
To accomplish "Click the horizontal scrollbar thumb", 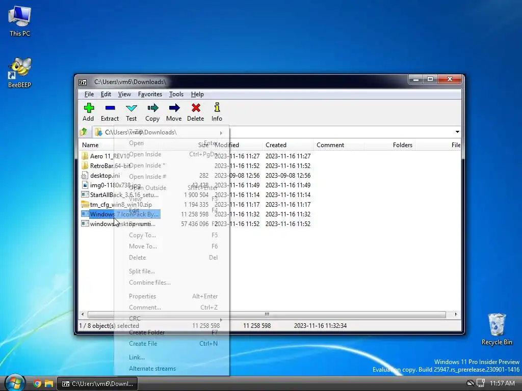I will (x=267, y=315).
